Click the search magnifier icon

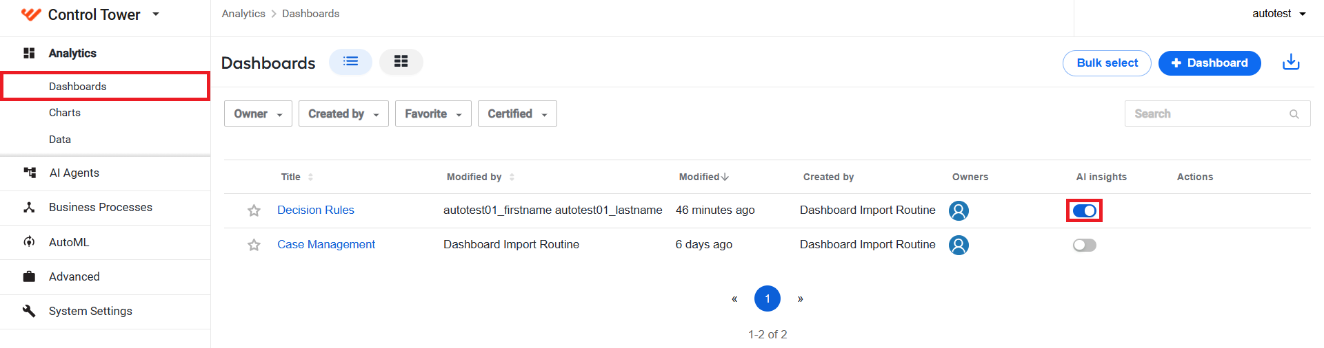(x=1294, y=114)
